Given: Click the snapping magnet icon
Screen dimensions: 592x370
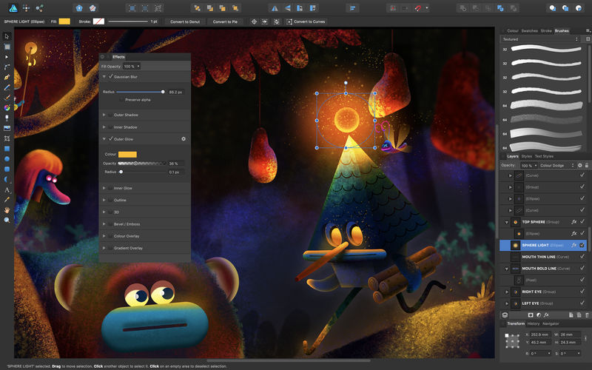Looking at the screenshot, I should click(417, 7).
